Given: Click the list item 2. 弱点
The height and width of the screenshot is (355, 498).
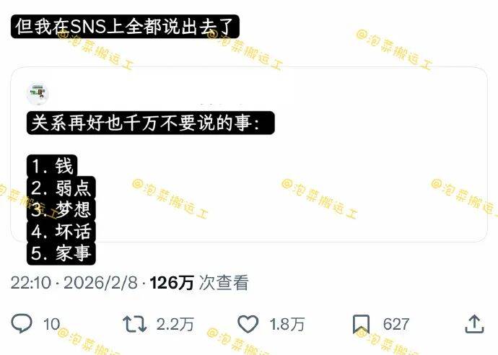Looking at the screenshot, I should (x=61, y=188).
